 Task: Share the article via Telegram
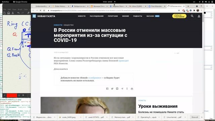tap(122, 89)
